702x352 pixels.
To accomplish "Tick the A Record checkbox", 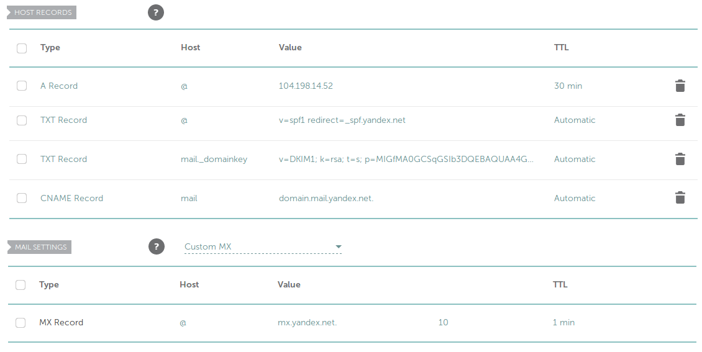I will [x=22, y=86].
